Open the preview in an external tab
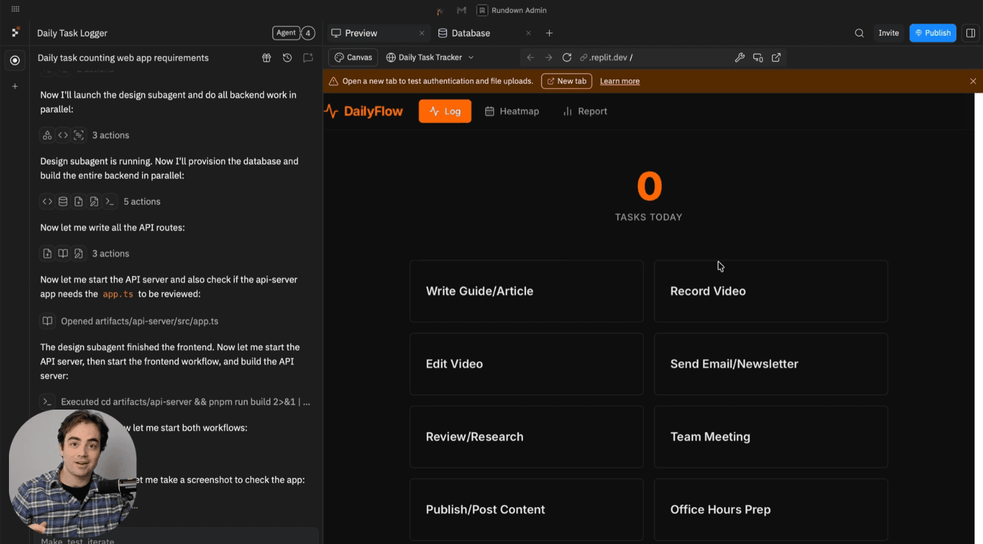Viewport: 983px width, 544px height. (776, 57)
